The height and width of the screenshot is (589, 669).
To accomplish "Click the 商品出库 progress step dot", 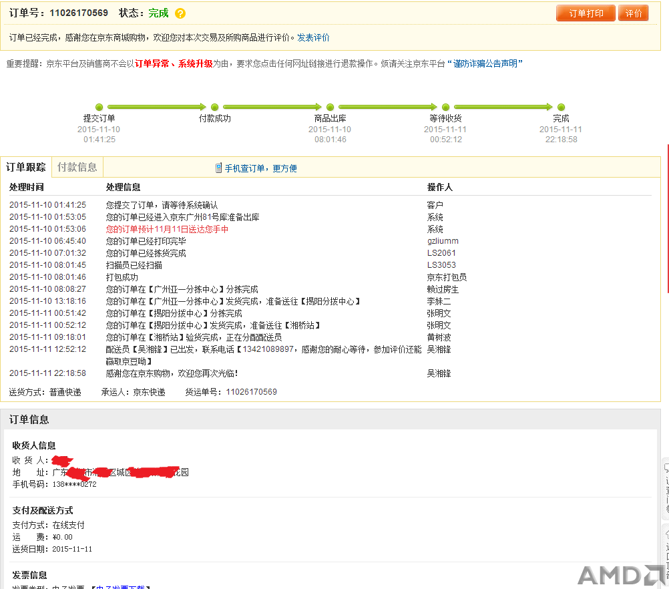I will click(x=330, y=107).
